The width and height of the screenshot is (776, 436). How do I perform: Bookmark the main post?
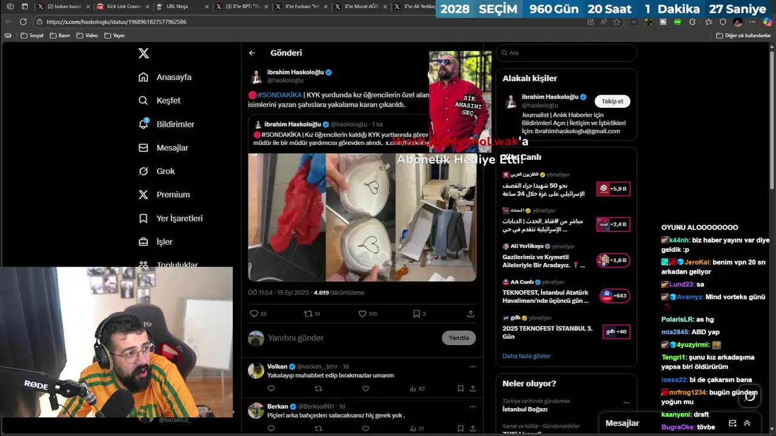416,314
